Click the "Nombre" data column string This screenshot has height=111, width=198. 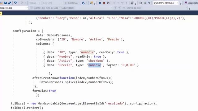(x=65, y=56)
